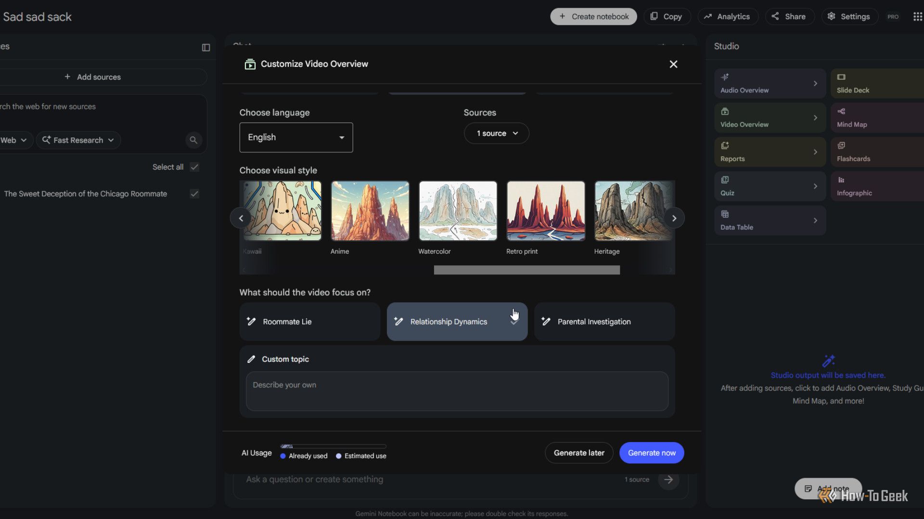Open the Web source type dropdown
Image resolution: width=924 pixels, height=519 pixels.
click(13, 140)
